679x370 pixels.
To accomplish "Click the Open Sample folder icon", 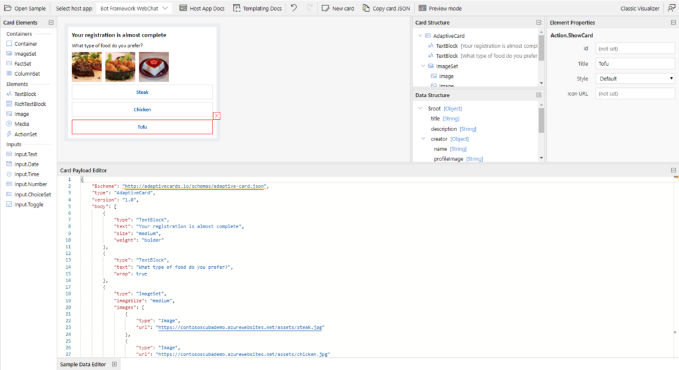I will [x=8, y=8].
